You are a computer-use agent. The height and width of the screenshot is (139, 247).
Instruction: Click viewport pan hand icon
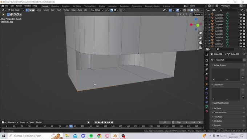point(200,38)
